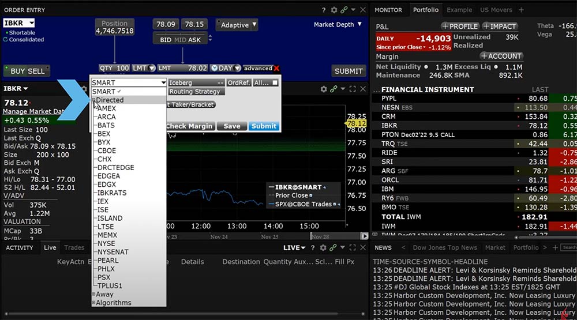Click chart panel link chain icon

pos(334,89)
